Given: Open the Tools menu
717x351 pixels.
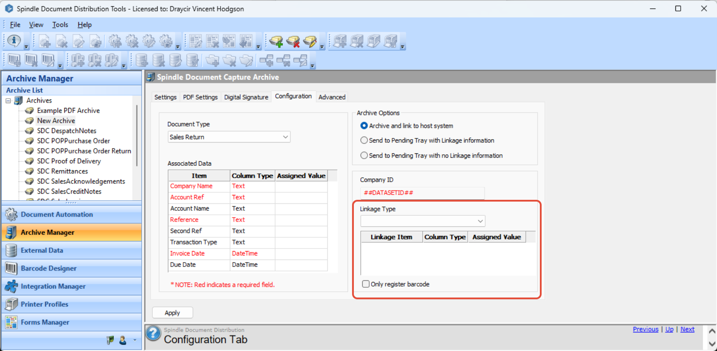Looking at the screenshot, I should (x=60, y=25).
